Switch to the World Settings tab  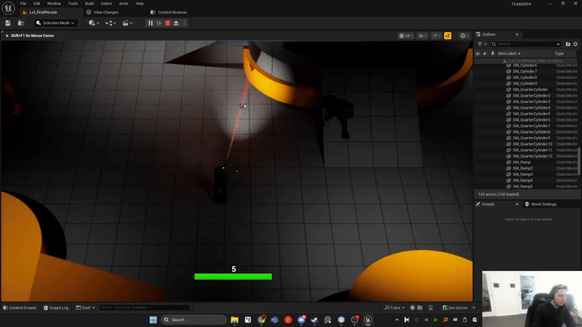[542, 204]
